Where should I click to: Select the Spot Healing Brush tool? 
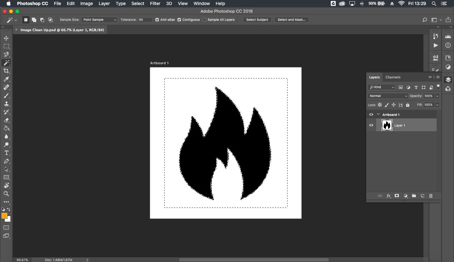point(6,87)
